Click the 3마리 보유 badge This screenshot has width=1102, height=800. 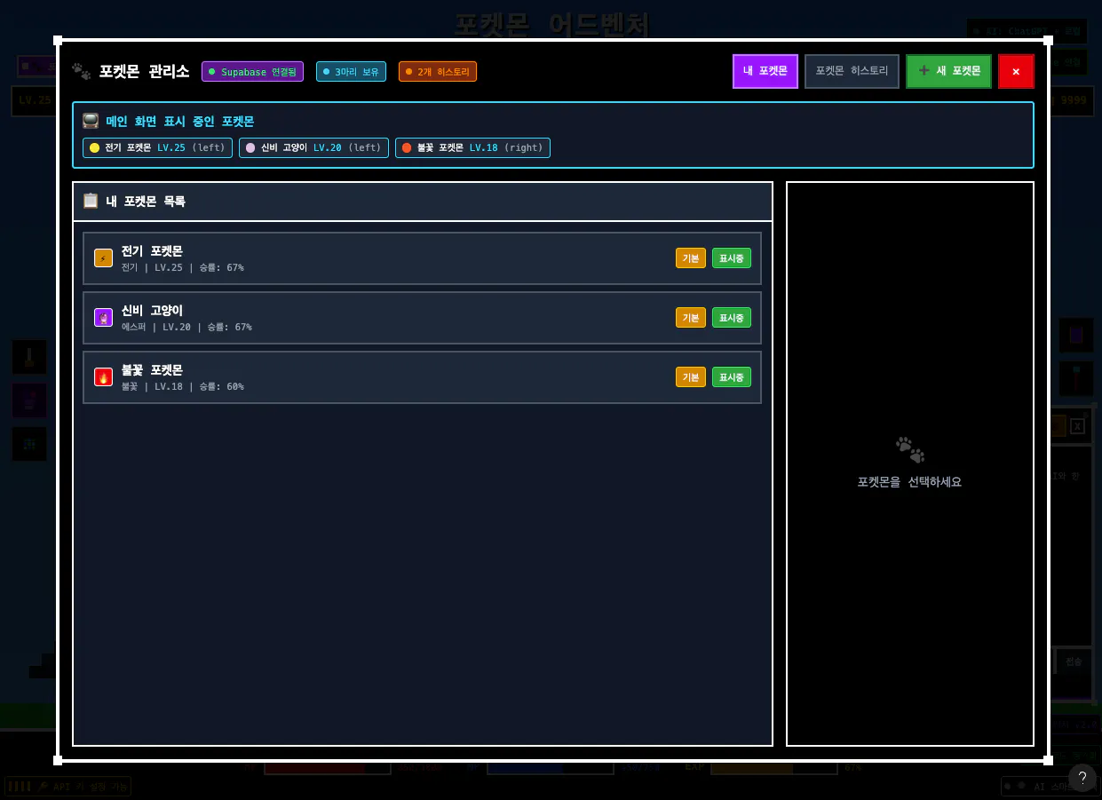tap(351, 72)
